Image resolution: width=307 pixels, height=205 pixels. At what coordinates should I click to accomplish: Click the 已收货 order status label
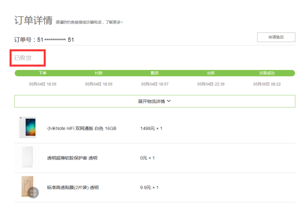pos(23,58)
